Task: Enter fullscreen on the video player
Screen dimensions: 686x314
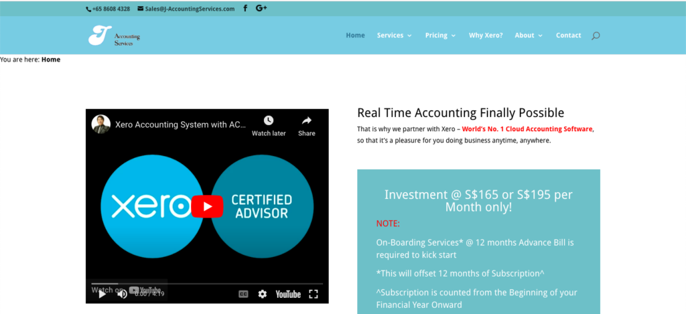Action: click(x=314, y=295)
